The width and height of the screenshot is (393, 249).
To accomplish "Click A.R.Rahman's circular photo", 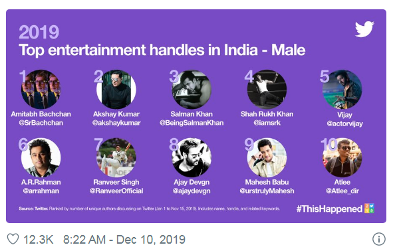I will click(x=41, y=157).
